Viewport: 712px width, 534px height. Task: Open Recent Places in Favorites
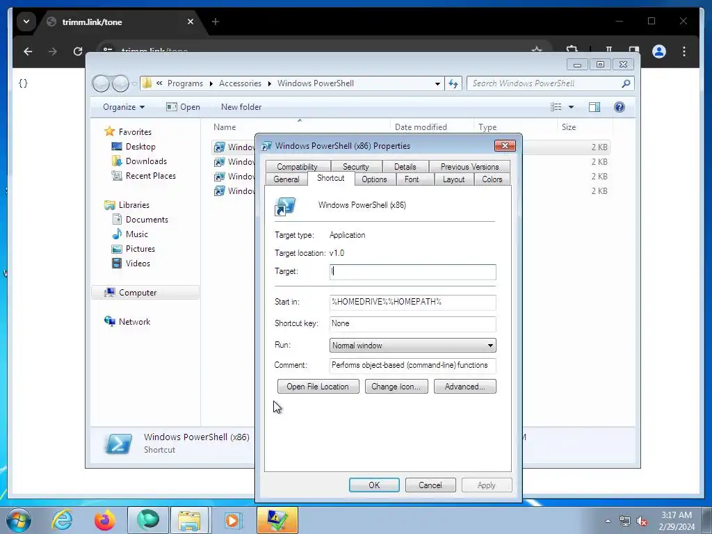[x=151, y=176]
